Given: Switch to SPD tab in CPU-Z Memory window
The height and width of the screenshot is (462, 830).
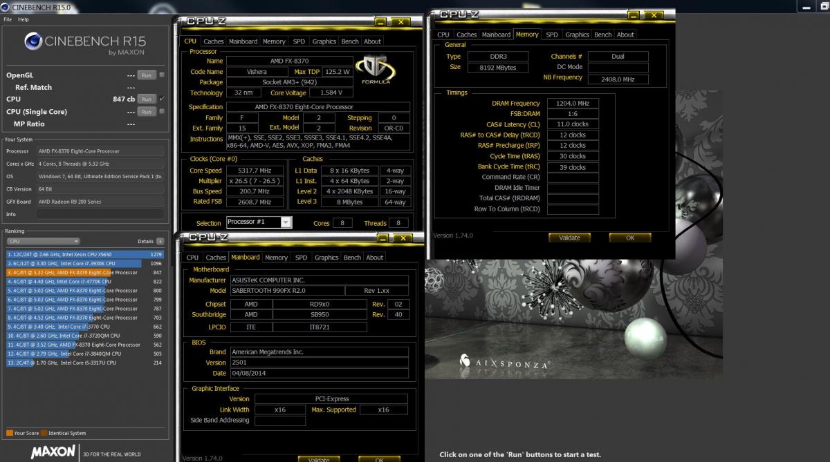Looking at the screenshot, I should pos(552,35).
